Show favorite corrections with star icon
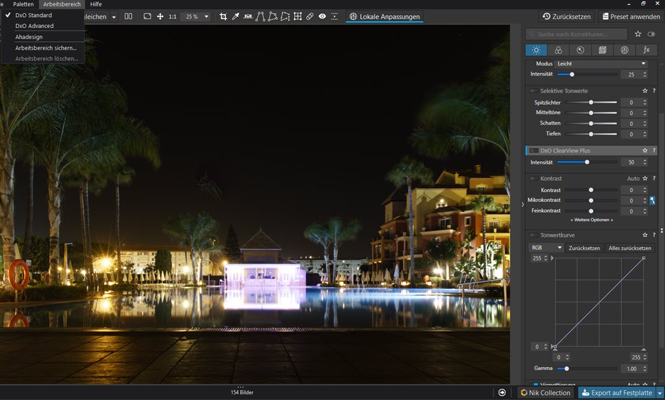Image resolution: width=665 pixels, height=400 pixels. (638, 34)
